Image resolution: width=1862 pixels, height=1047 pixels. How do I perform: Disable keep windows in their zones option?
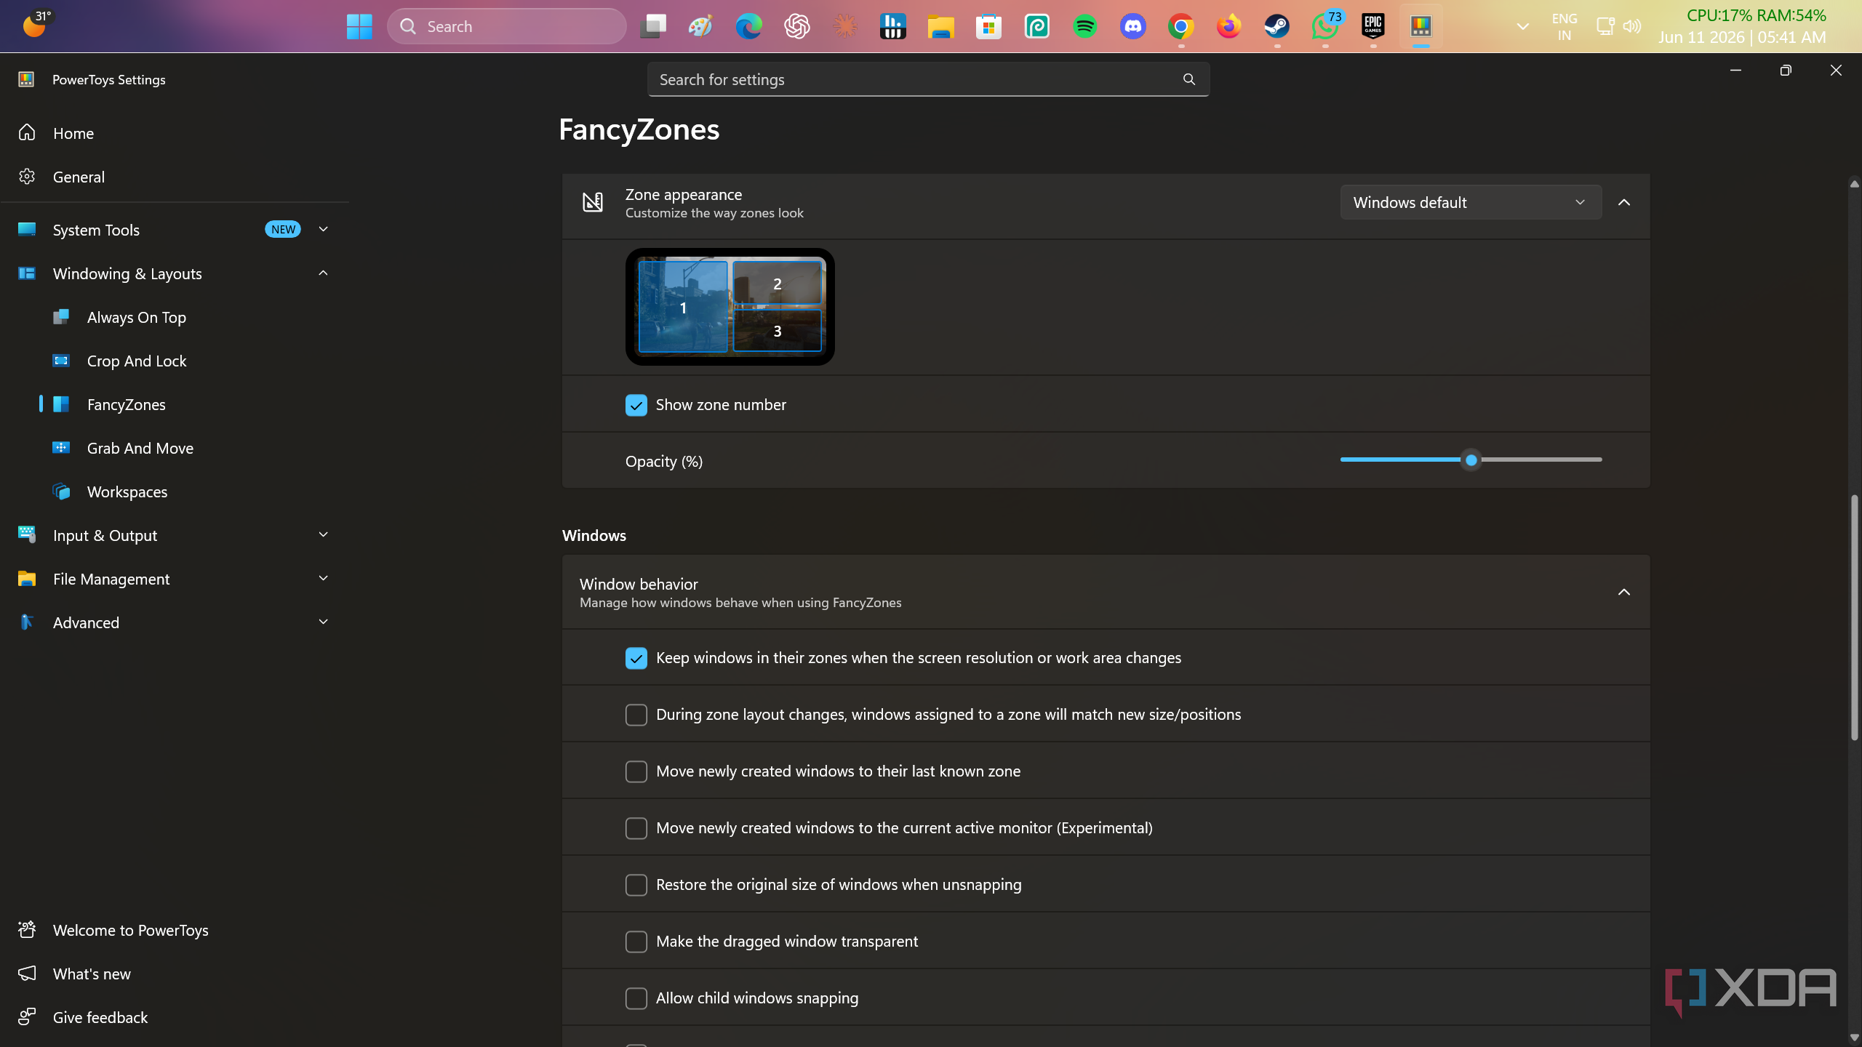coord(636,658)
